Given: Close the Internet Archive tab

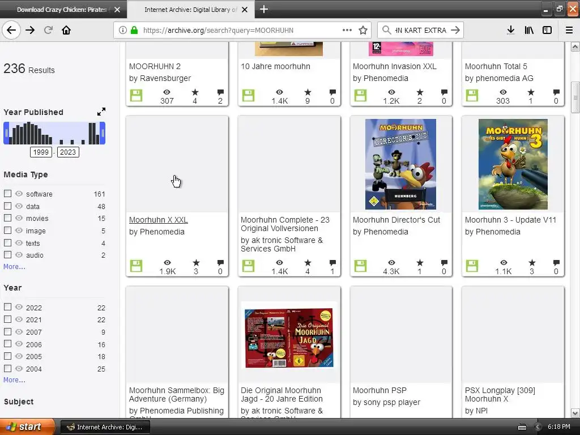Looking at the screenshot, I should (x=245, y=10).
